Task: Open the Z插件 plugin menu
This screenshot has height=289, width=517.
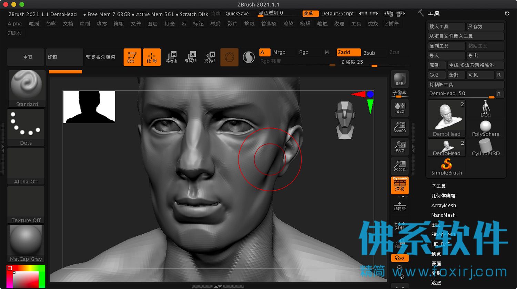Action: (x=392, y=23)
